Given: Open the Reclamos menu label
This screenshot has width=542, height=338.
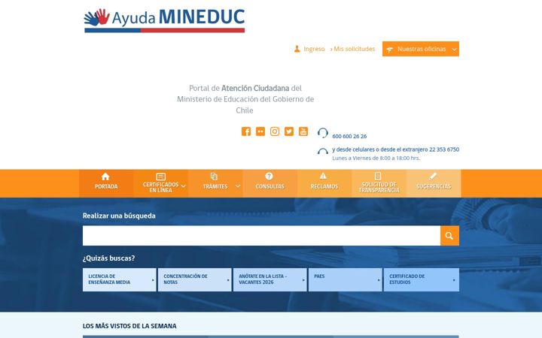Looking at the screenshot, I should pos(324,186).
